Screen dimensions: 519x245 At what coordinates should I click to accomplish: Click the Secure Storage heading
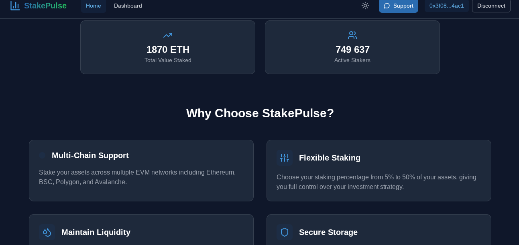(328, 232)
